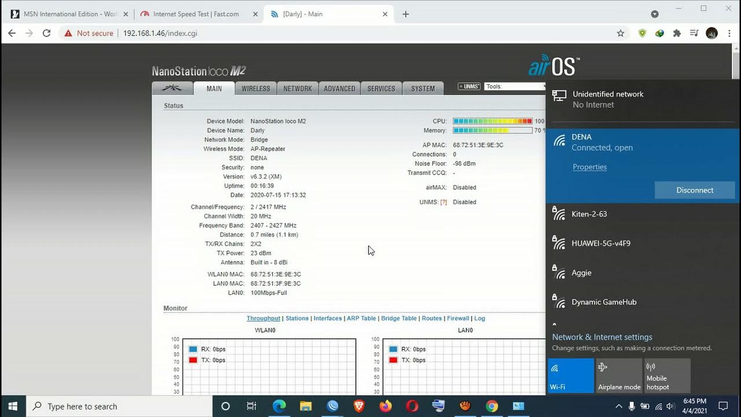The image size is (741, 417).
Task: Open the Chrome tab search dropdown arrow
Action: tap(655, 14)
